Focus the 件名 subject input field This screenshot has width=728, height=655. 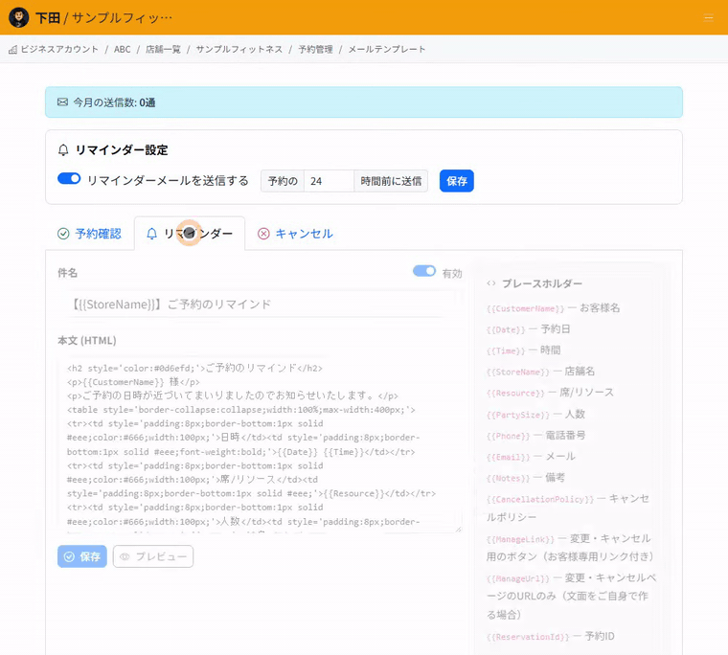pos(260,305)
